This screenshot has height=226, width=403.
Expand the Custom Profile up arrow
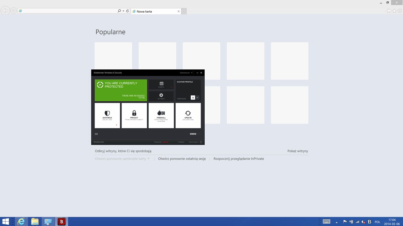pyautogui.click(x=198, y=98)
